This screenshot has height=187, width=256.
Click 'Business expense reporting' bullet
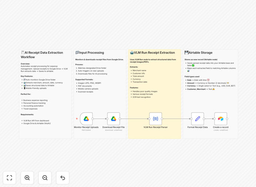tap(35, 100)
